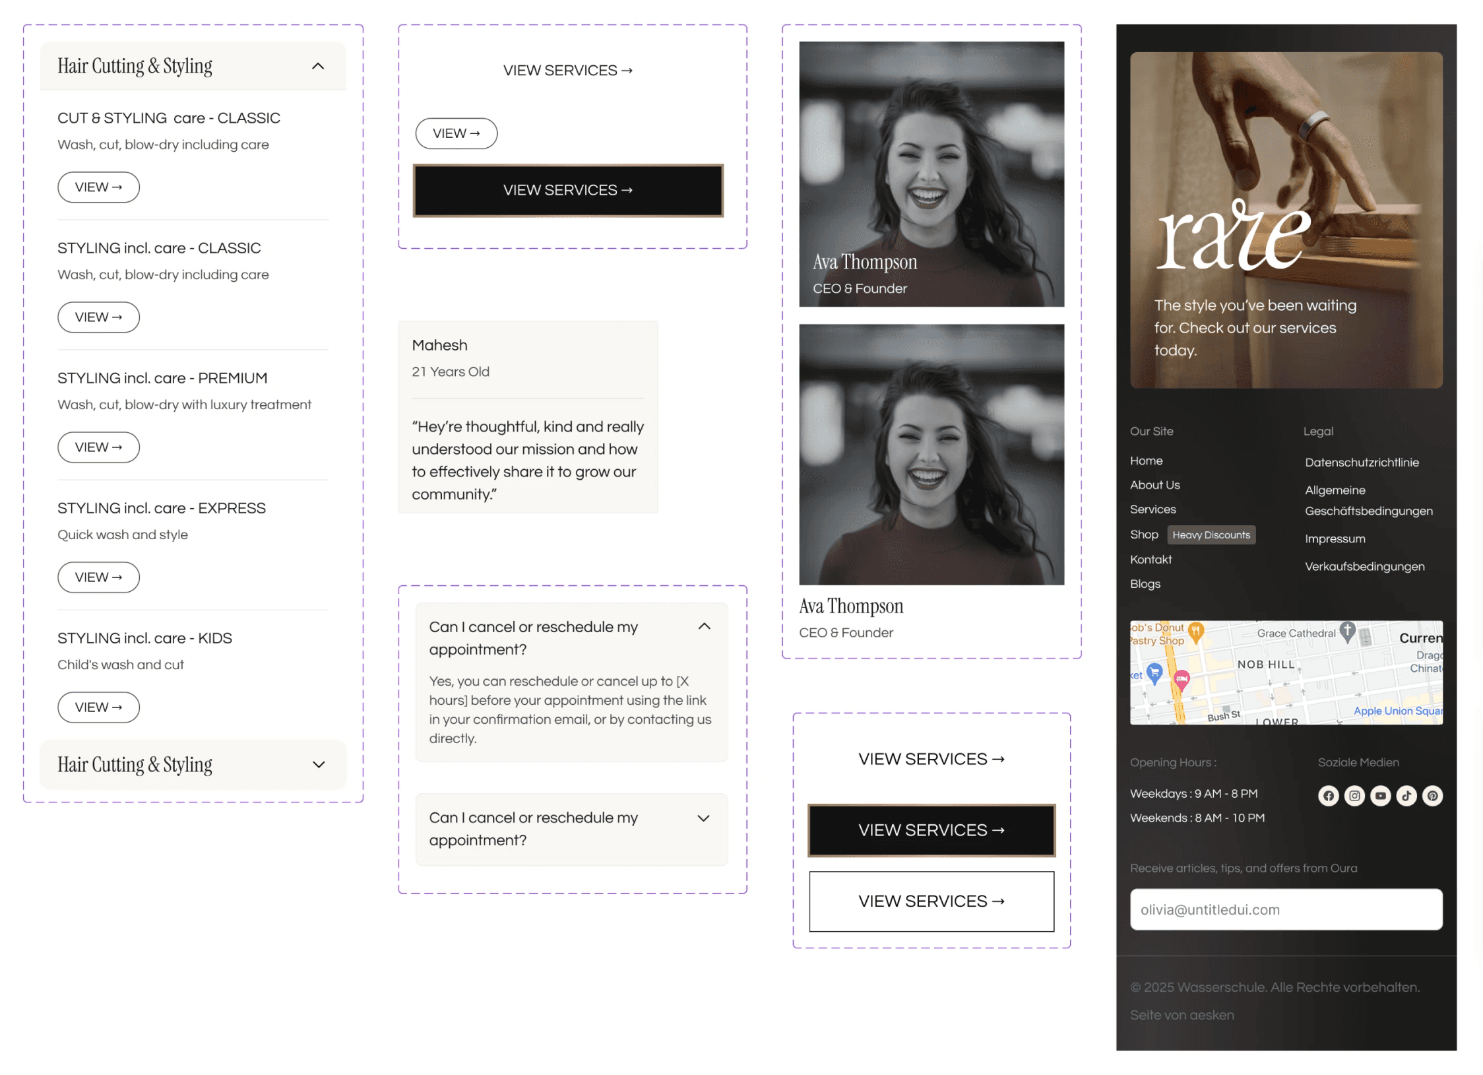Open the YouTube social icon
1483x1075 pixels.
[x=1380, y=796]
